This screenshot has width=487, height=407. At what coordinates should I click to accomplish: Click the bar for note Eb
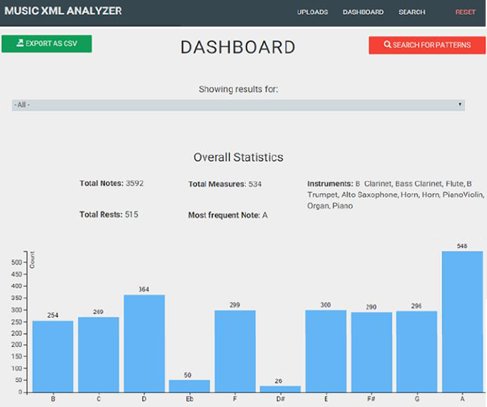[189, 386]
